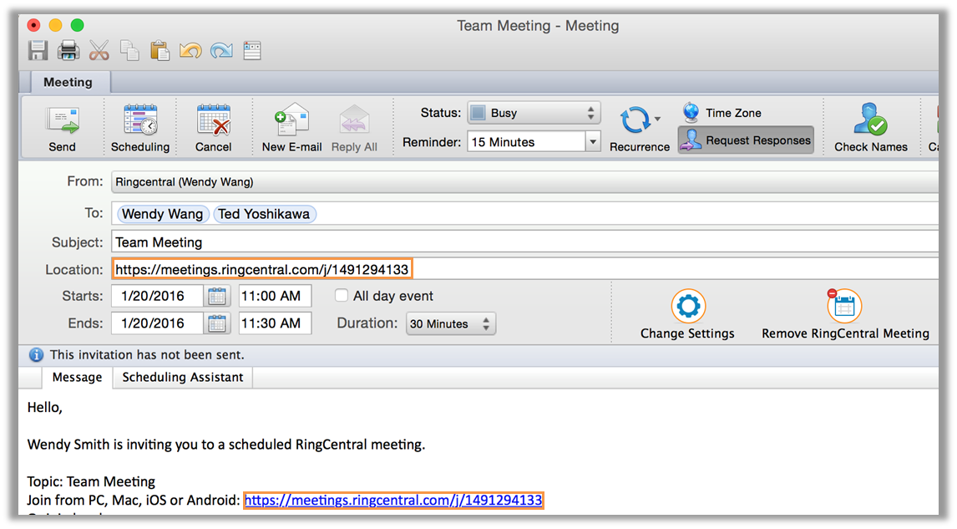Image resolution: width=957 pixels, height=529 pixels.
Task: Minimize the window with the yellow button
Action: [56, 25]
